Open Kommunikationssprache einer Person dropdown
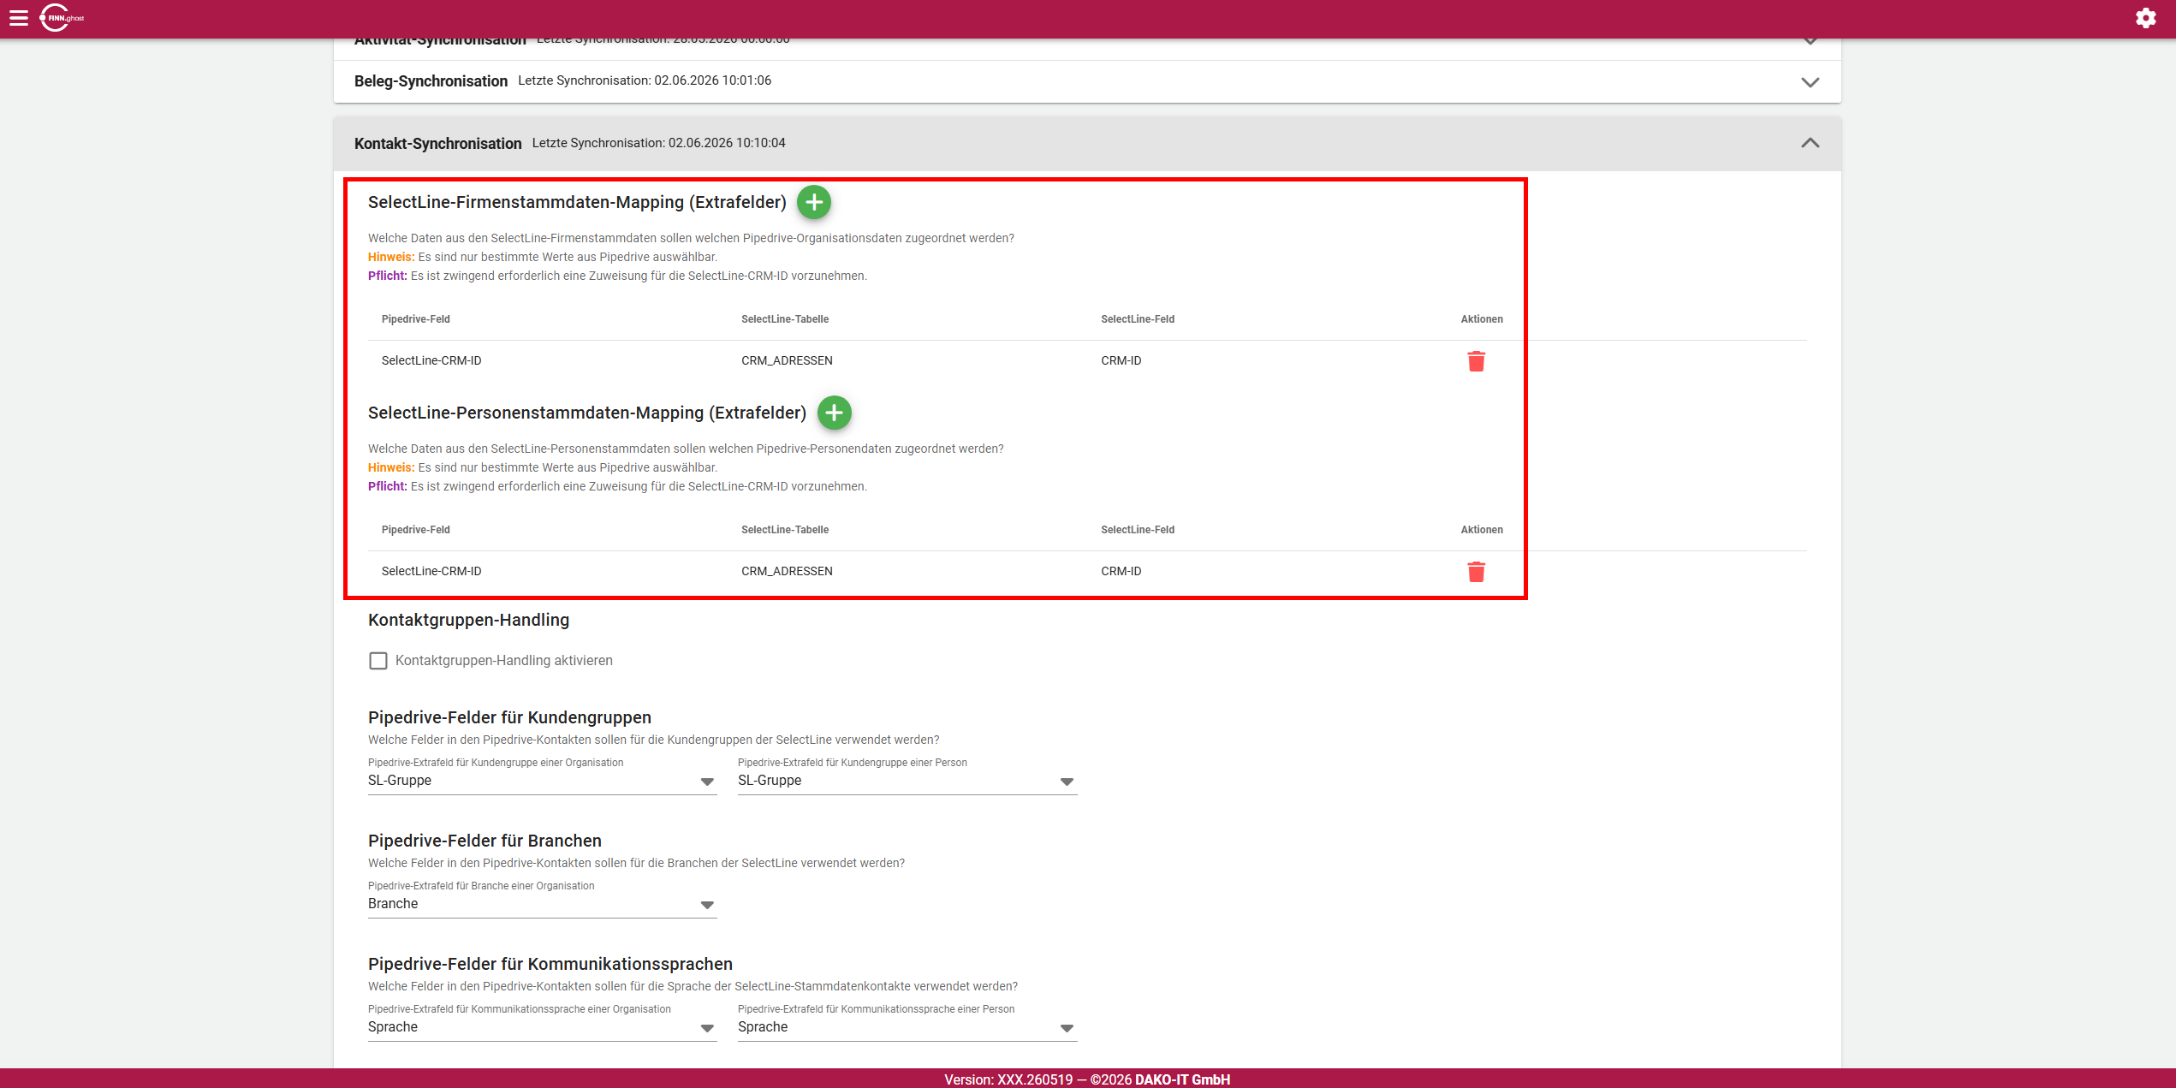The width and height of the screenshot is (2176, 1088). [x=907, y=1027]
